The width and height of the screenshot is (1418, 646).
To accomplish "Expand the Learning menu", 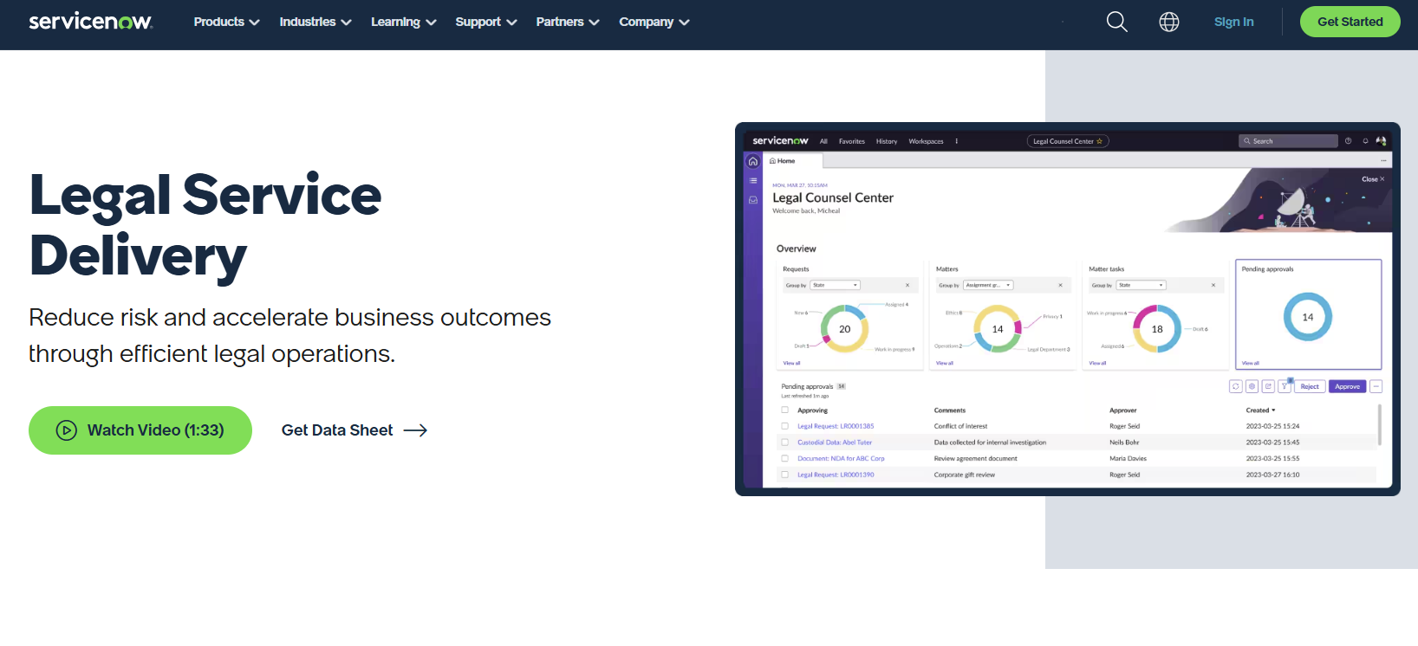I will 404,22.
